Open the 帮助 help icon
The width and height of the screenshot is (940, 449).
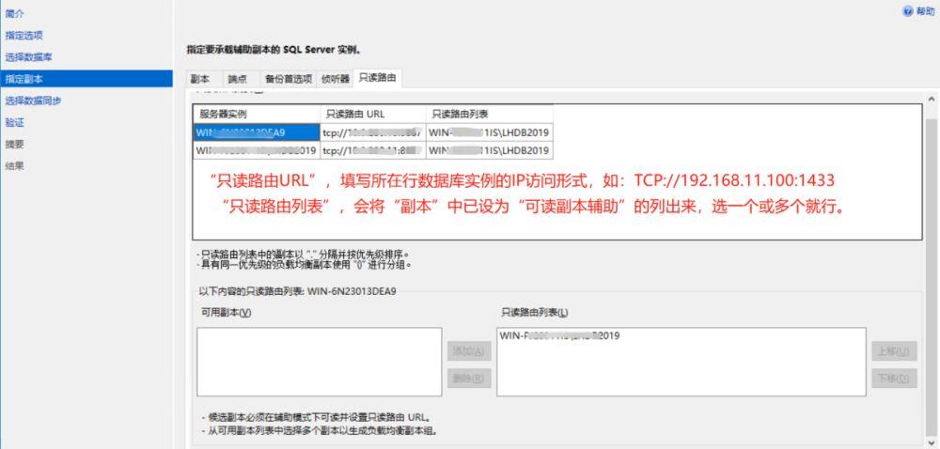pos(908,11)
